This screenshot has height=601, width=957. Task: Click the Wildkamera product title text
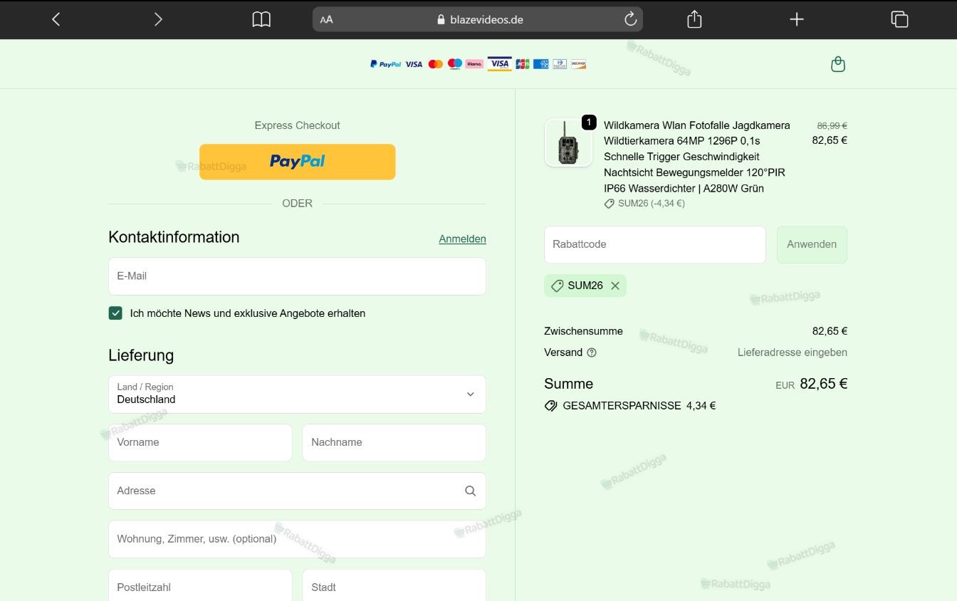(697, 157)
